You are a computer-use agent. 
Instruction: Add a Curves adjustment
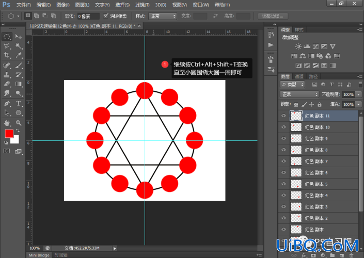click(x=315, y=46)
